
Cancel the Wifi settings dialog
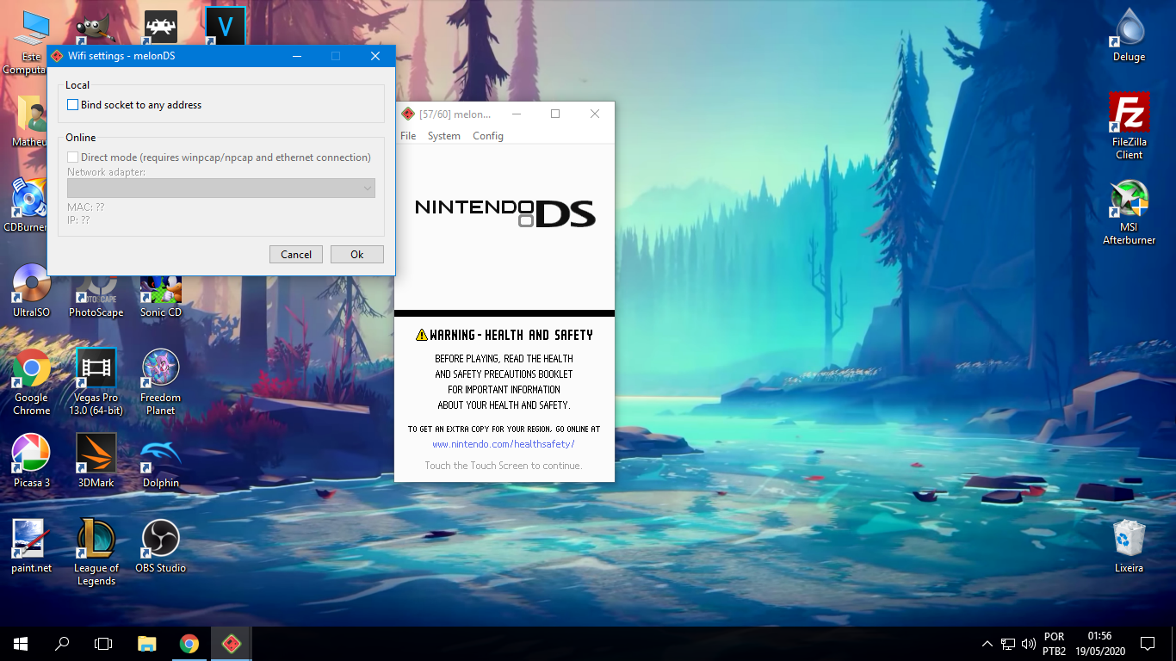[295, 254]
